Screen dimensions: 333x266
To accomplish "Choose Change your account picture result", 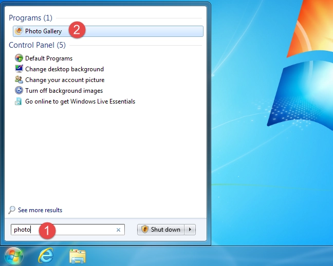I will tap(65, 80).
